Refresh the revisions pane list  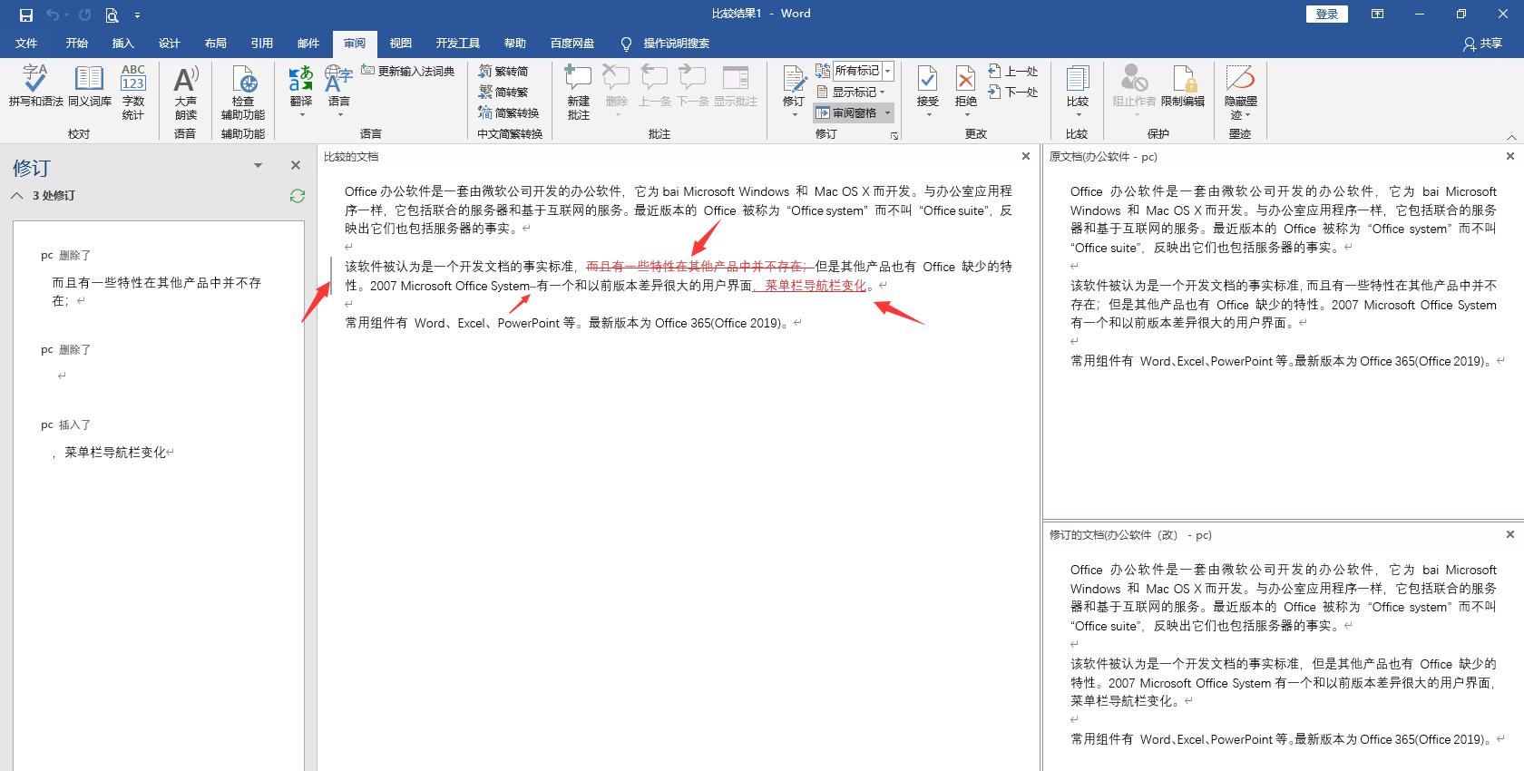297,195
